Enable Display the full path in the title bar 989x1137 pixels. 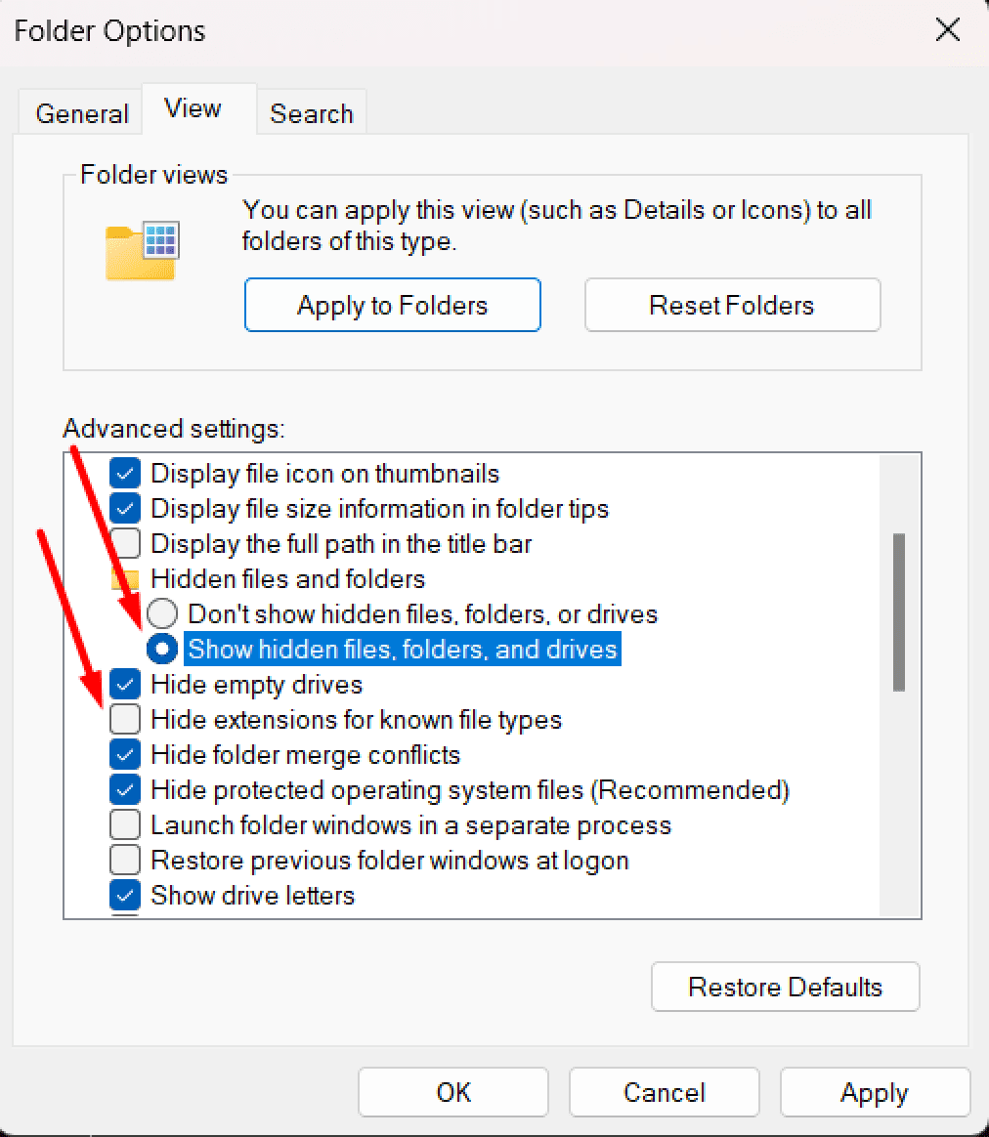(x=125, y=543)
